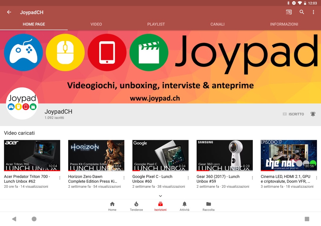The image size is (321, 226).
Task: Open options for Cinema LED, HDMI 2.1 video
Action: pyautogui.click(x=317, y=178)
